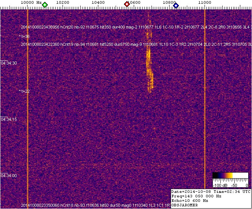Select the 04:34:30 time label
252x209 pixels.
tap(9, 63)
